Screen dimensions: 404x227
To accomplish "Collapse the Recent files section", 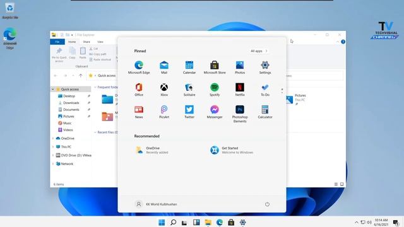I will tap(95, 132).
